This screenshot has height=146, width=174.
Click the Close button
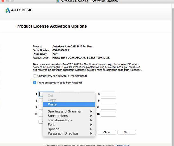coord(107,132)
